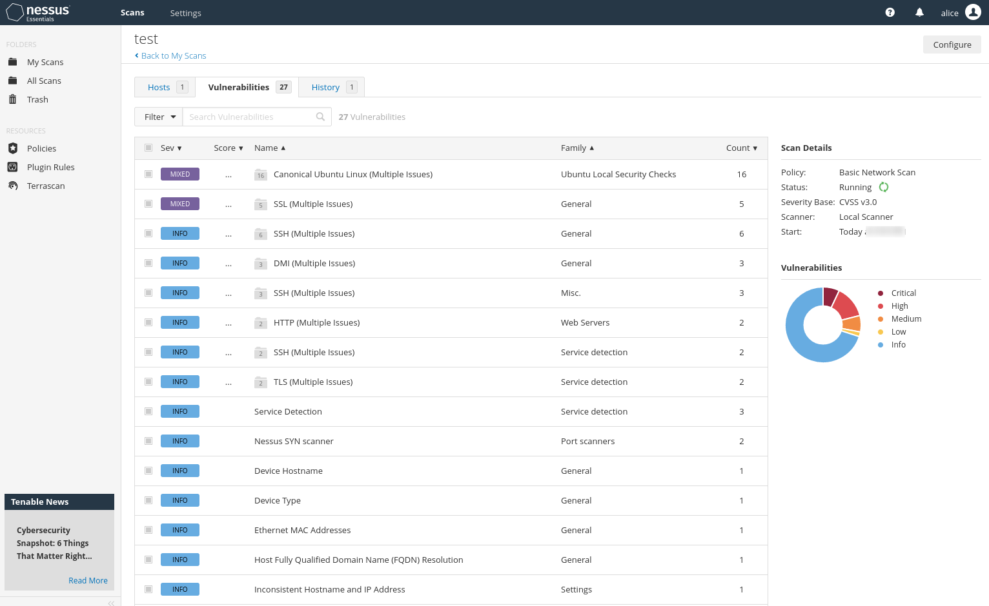
Task: Switch to the Vulnerabilities tab
Action: (247, 87)
